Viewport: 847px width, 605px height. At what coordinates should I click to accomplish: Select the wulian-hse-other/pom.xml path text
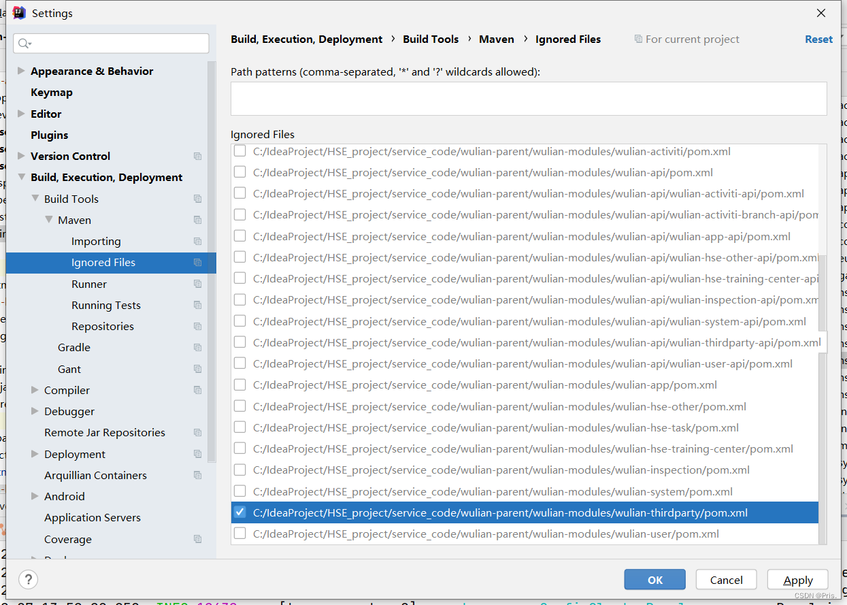[x=499, y=406]
